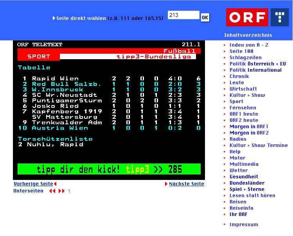
Task: Open the Motor section
Action: (x=237, y=158)
